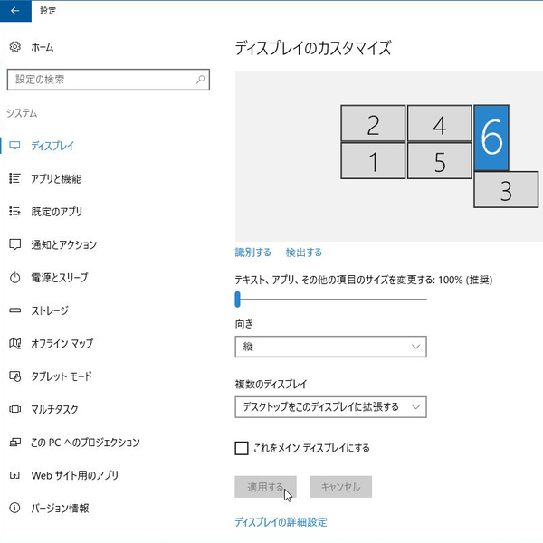Open ホーム settings page
This screenshot has width=543, height=543.
[x=43, y=47]
